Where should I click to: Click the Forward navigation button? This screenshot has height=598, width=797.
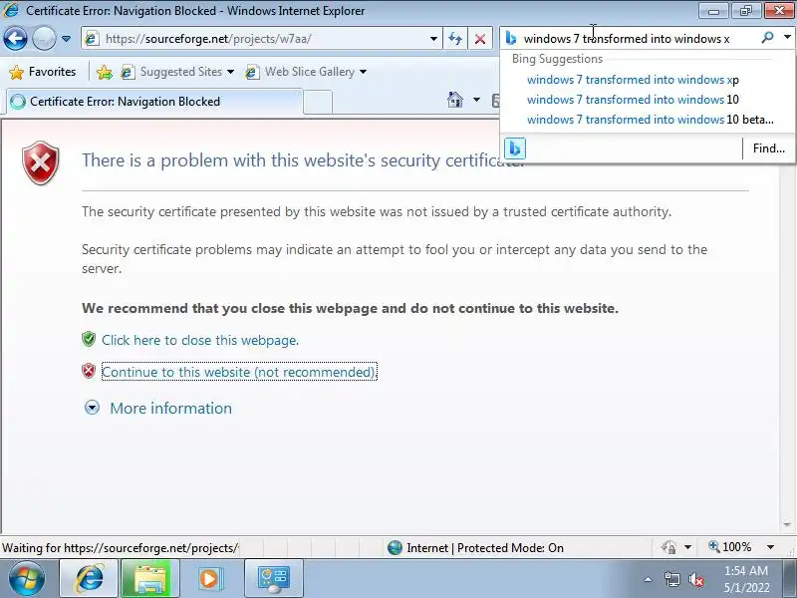(x=44, y=39)
